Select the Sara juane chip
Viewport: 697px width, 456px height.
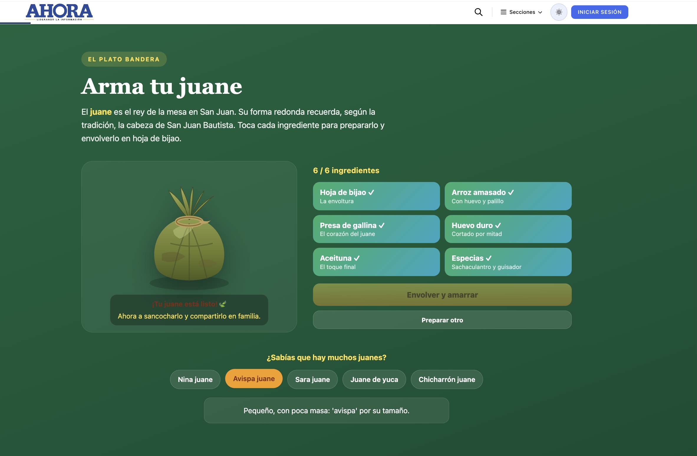coord(312,379)
